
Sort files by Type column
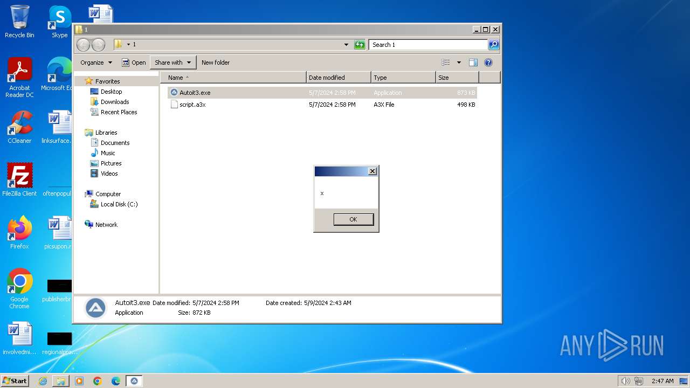tap(403, 78)
